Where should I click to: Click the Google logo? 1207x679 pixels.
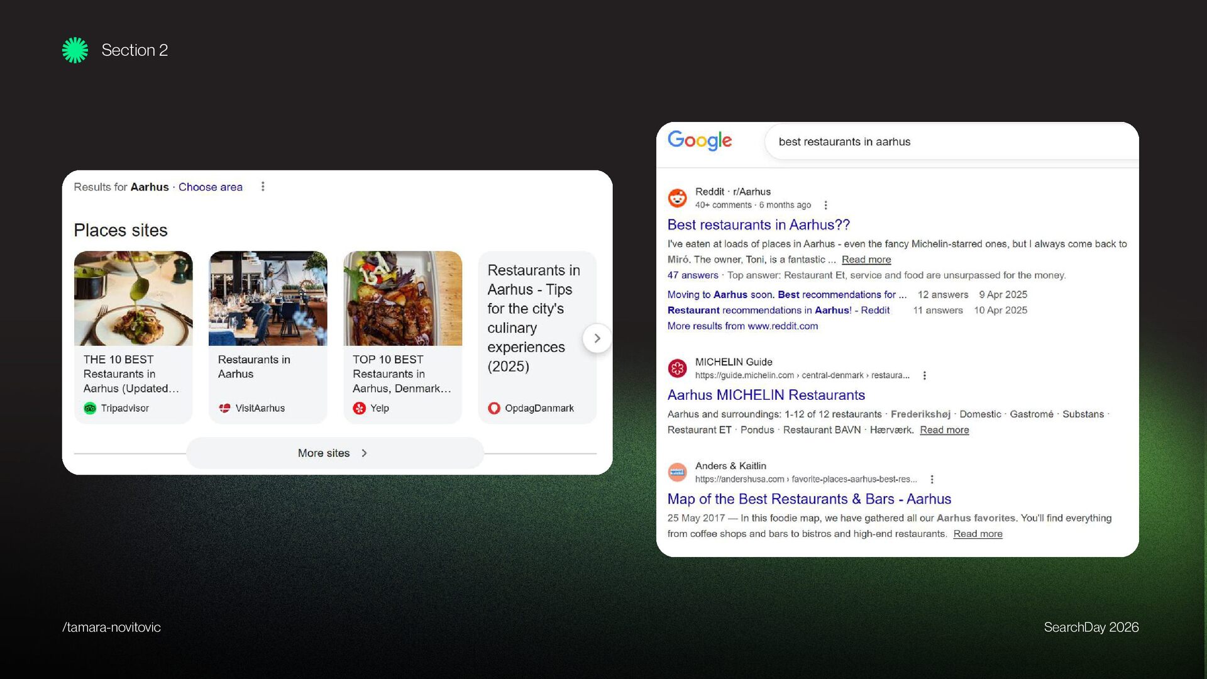(x=699, y=140)
